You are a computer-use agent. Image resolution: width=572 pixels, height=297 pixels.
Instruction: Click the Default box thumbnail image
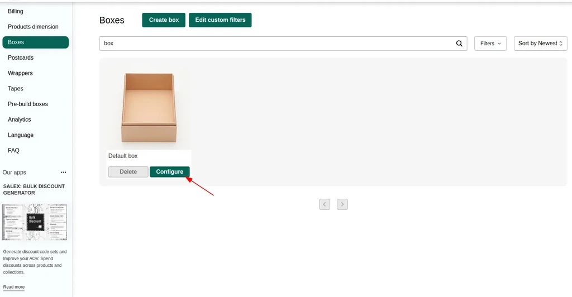click(149, 108)
